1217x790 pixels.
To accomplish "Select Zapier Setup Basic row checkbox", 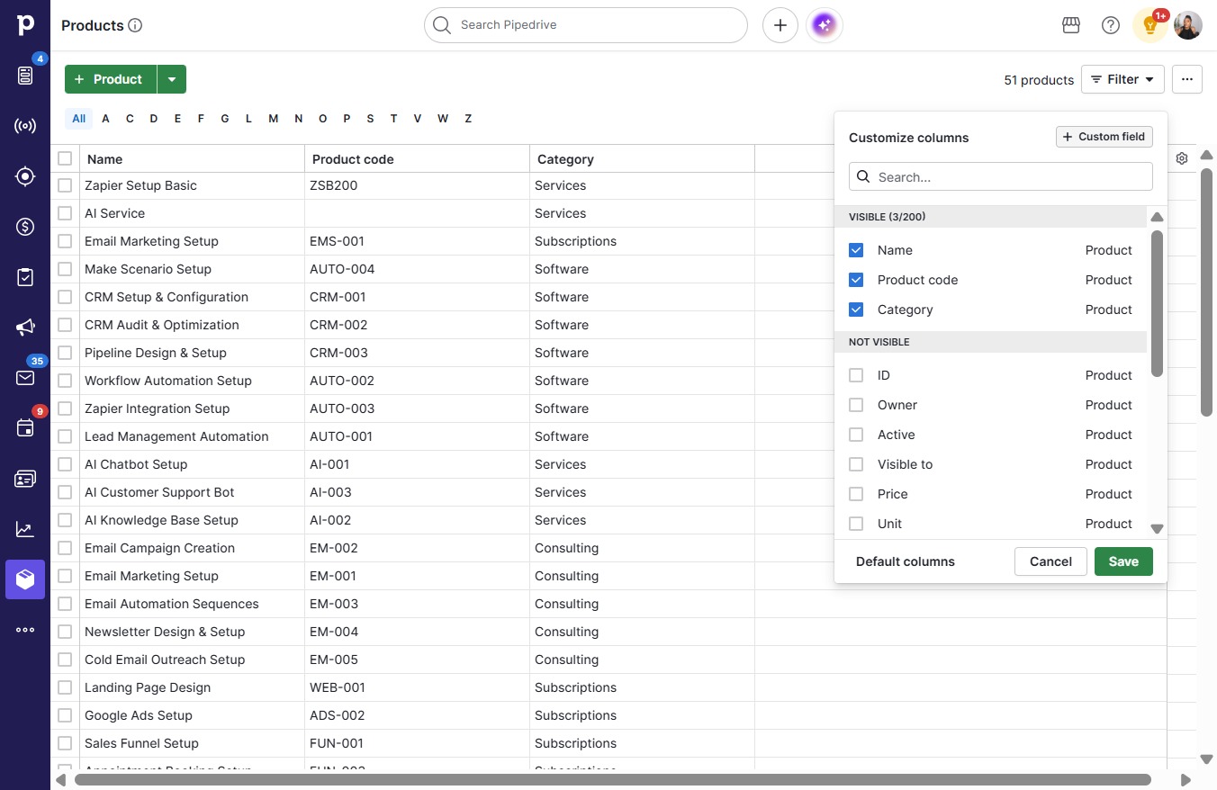I will click(x=65, y=185).
